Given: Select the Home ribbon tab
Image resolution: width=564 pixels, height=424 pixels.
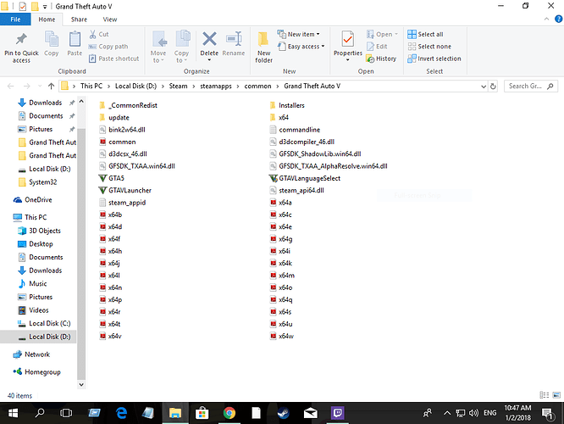Looking at the screenshot, I should [x=47, y=20].
